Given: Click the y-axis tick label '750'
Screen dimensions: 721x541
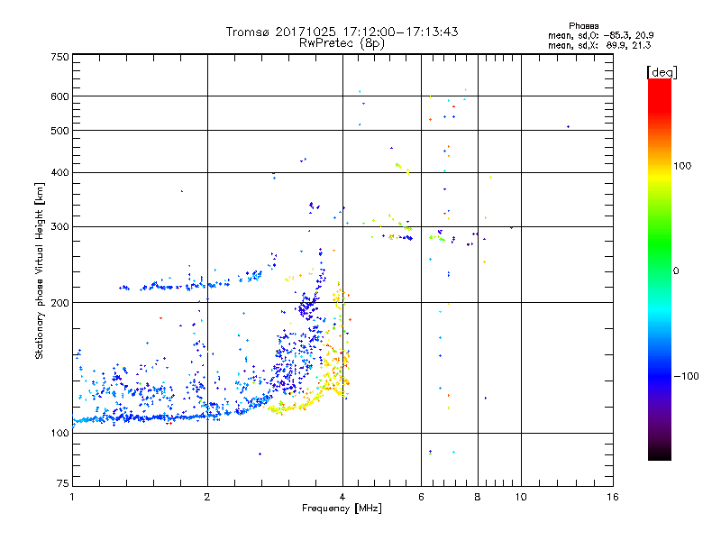Looking at the screenshot, I should coord(59,57).
